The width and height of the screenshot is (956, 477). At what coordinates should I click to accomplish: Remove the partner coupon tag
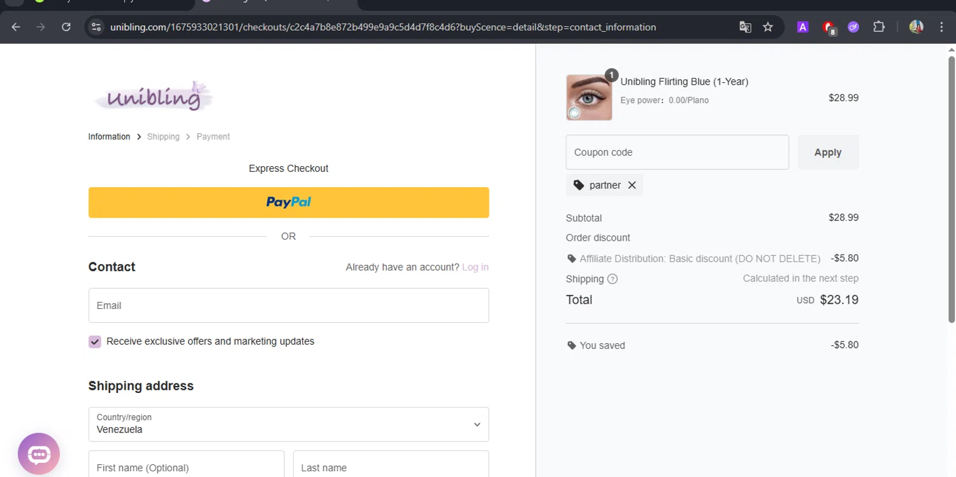[x=632, y=185]
